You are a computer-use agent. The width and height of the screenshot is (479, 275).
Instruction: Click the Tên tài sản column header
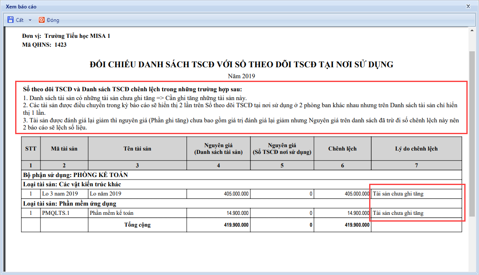point(138,148)
